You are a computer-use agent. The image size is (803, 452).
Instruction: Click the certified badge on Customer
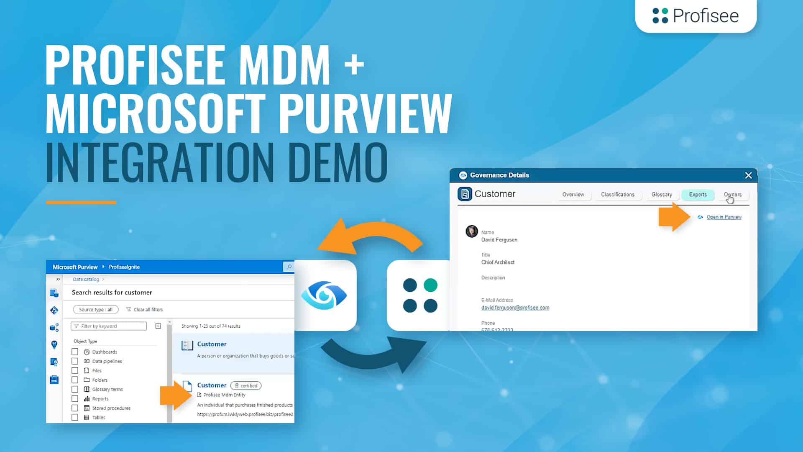click(x=246, y=385)
